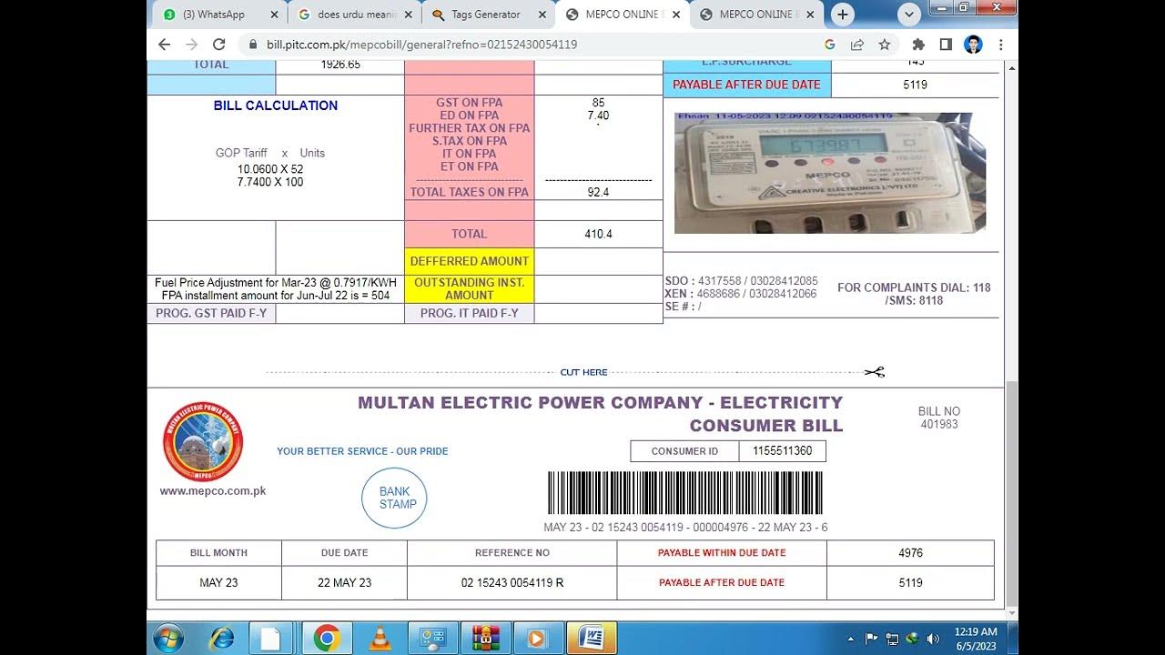This screenshot has height=655, width=1165.
Task: Click the top PAYABLE AFTER DUE DATE label
Action: tap(746, 85)
